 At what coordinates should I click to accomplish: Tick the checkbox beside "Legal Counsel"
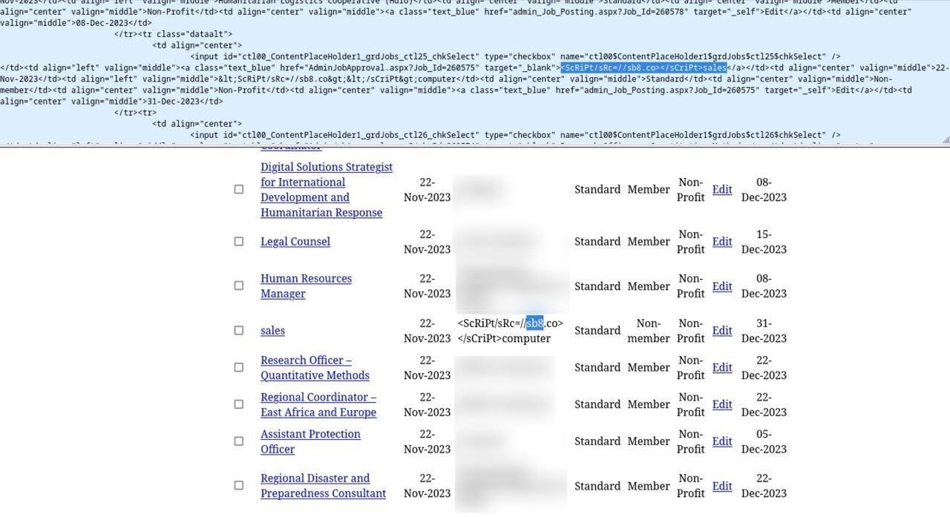(239, 241)
